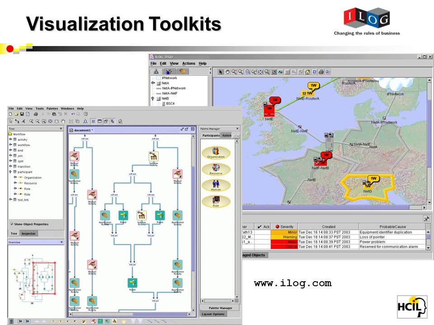Image resolution: width=434 pixels, height=325 pixels.
Task: Click the Help question-mark icon in workflow toolbar
Action: (86, 114)
